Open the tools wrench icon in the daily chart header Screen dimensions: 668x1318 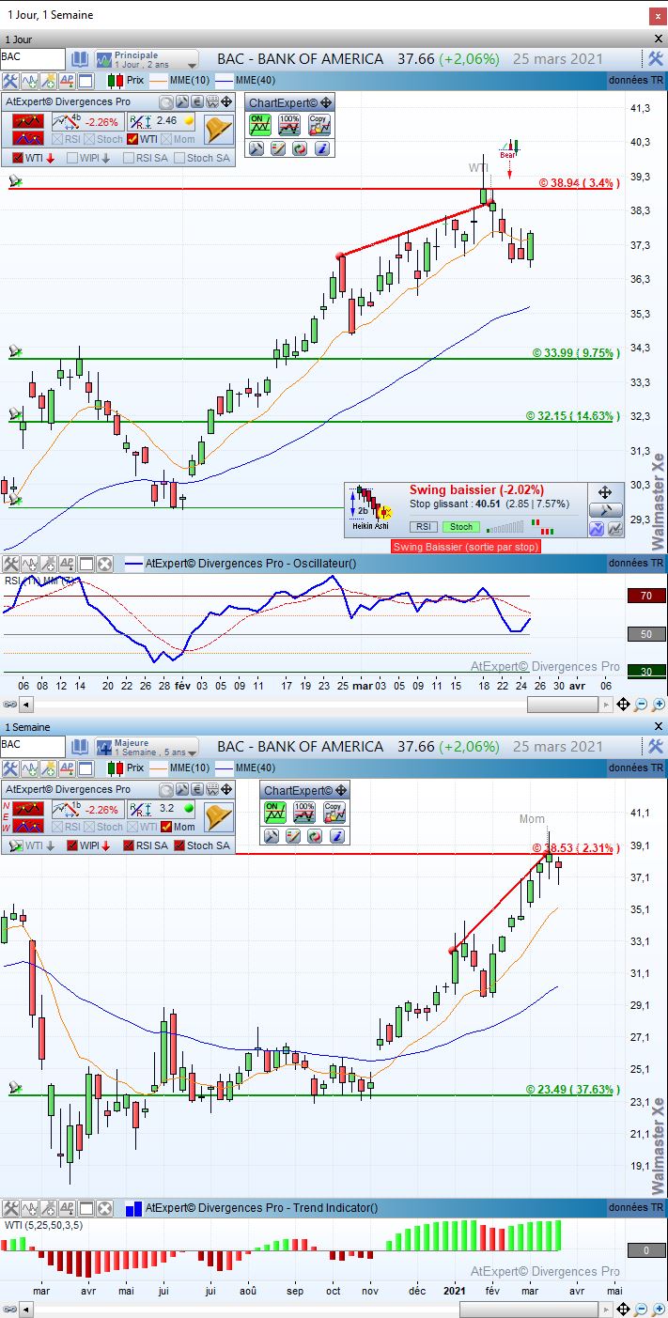tap(656, 58)
